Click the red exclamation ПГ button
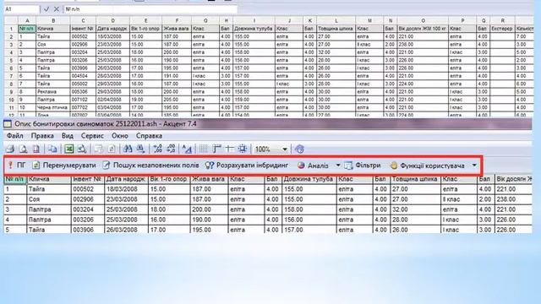The width and height of the screenshot is (541, 304). [x=17, y=166]
